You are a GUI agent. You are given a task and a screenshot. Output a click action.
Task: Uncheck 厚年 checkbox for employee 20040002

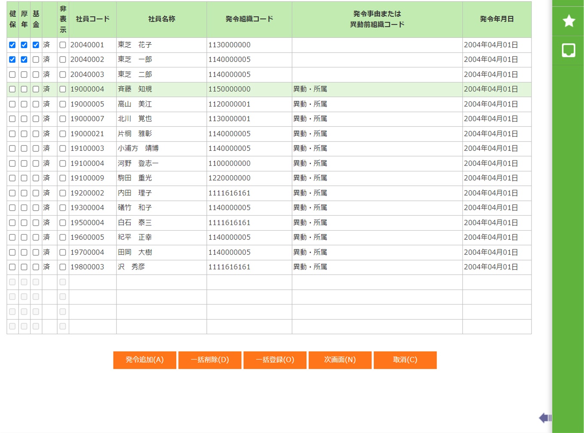(x=24, y=60)
